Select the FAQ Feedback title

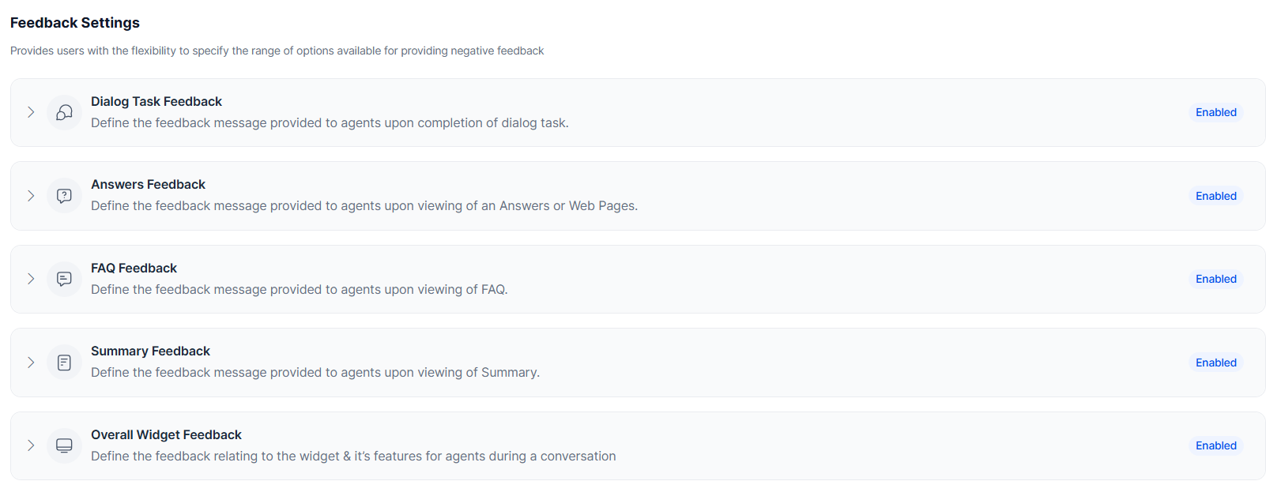pyautogui.click(x=134, y=268)
